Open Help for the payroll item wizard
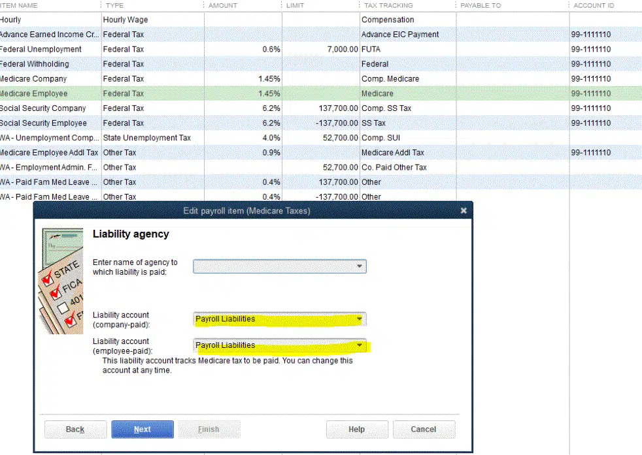 (x=356, y=429)
